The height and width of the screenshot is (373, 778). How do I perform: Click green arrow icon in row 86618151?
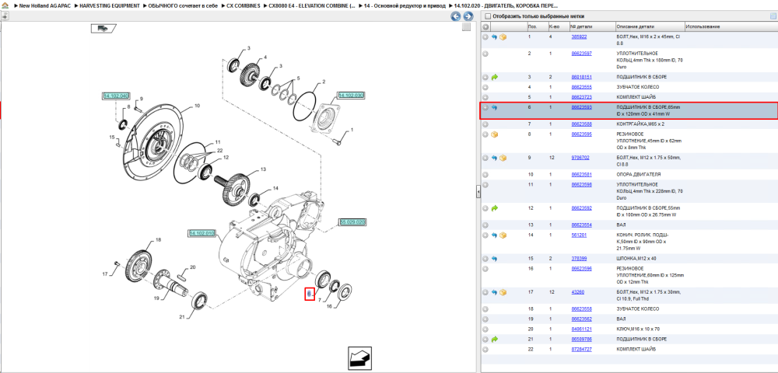[494, 77]
